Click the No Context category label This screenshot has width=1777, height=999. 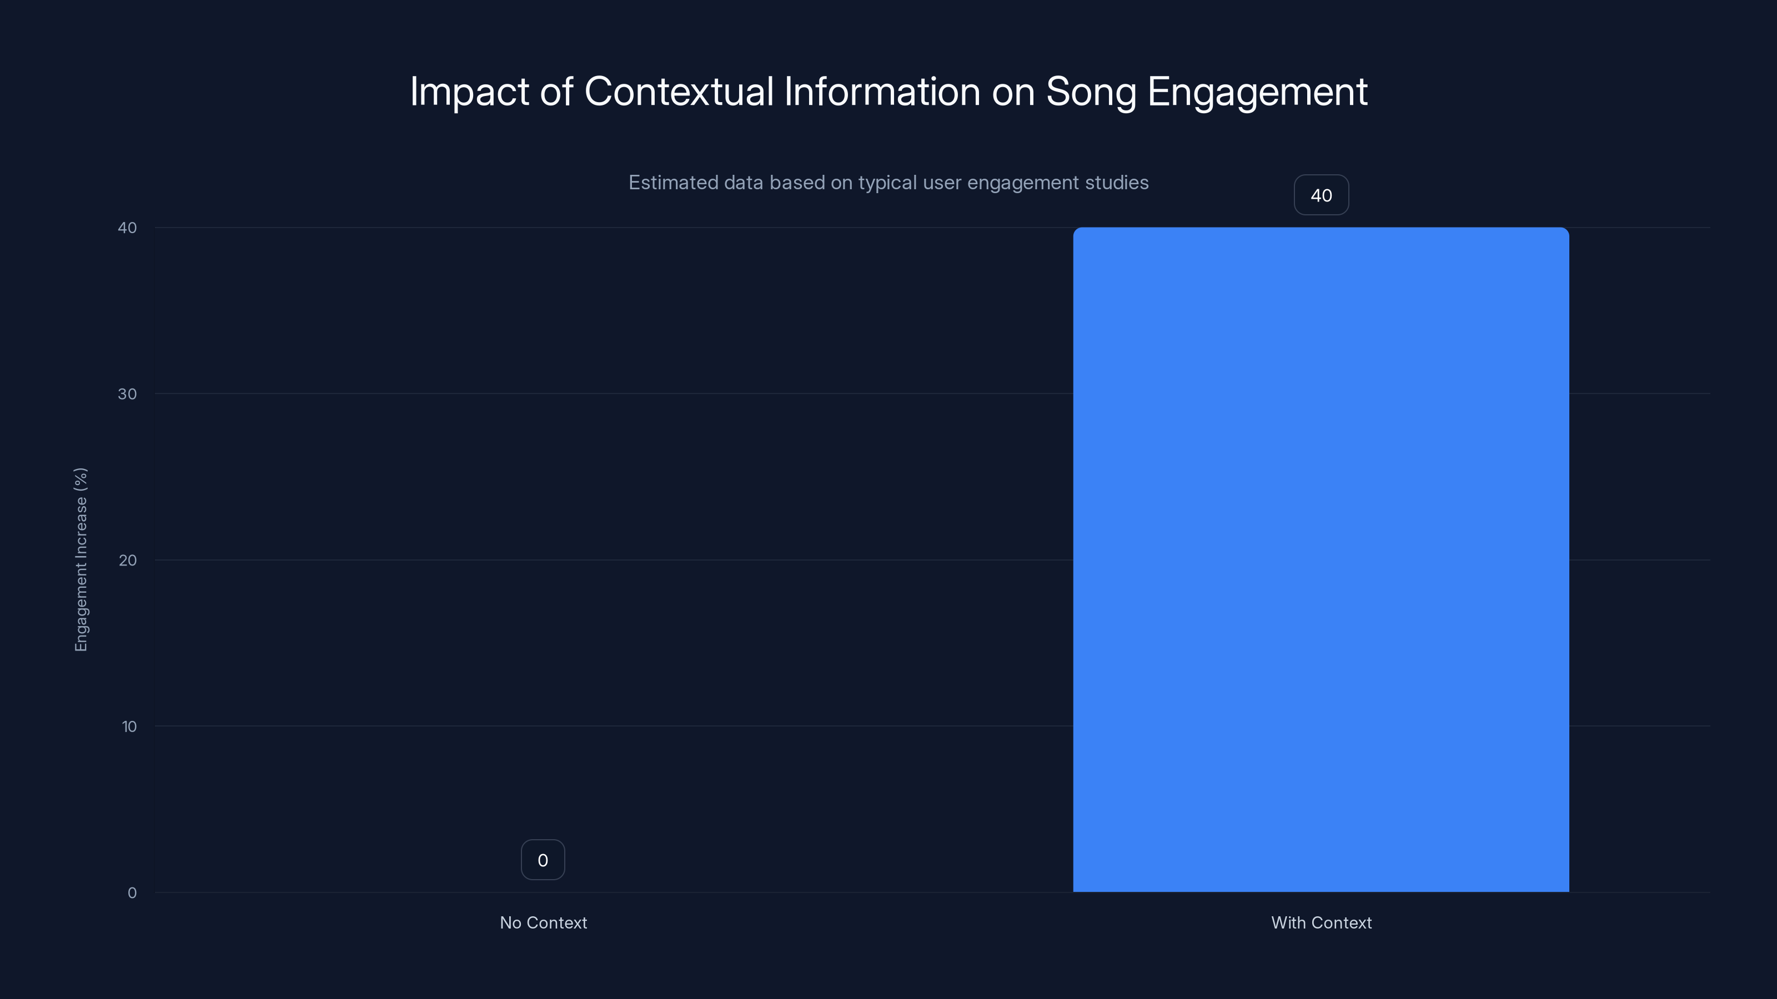tap(543, 922)
